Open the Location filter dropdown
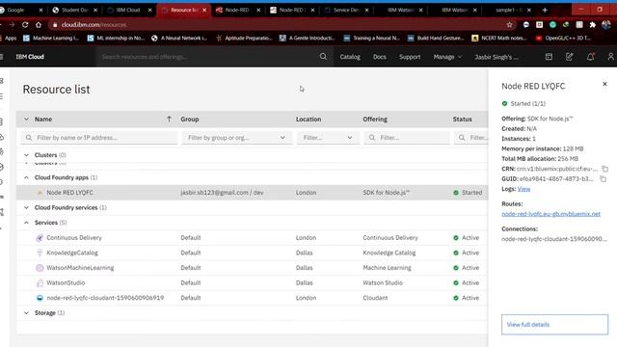Screen dimensions: 617x347 pyautogui.click(x=328, y=138)
